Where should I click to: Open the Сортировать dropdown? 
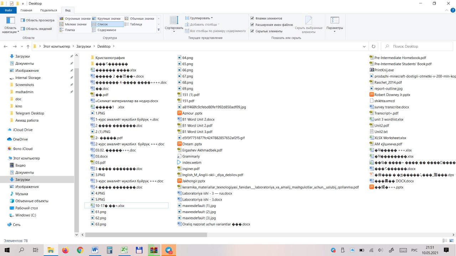tap(174, 25)
